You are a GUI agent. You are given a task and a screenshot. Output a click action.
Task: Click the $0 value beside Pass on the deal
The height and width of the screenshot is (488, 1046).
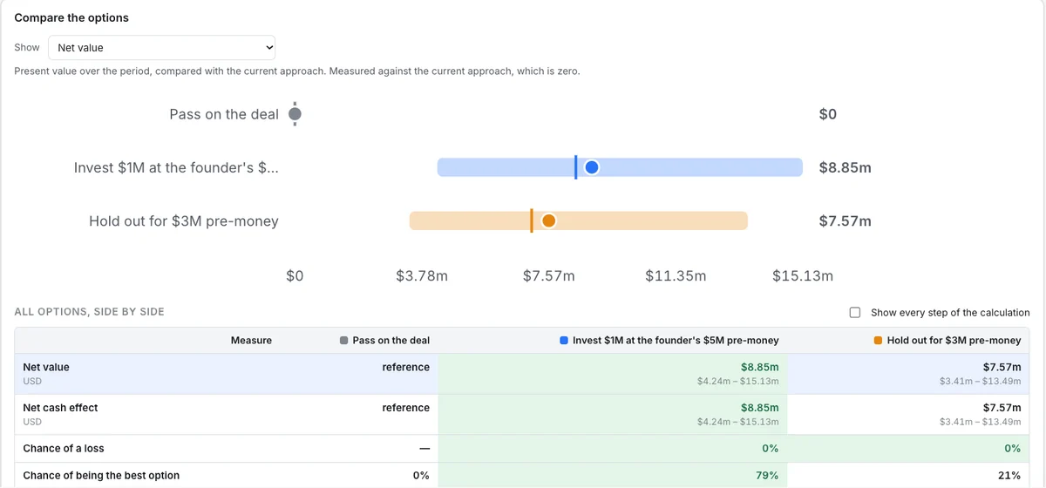[x=828, y=114]
